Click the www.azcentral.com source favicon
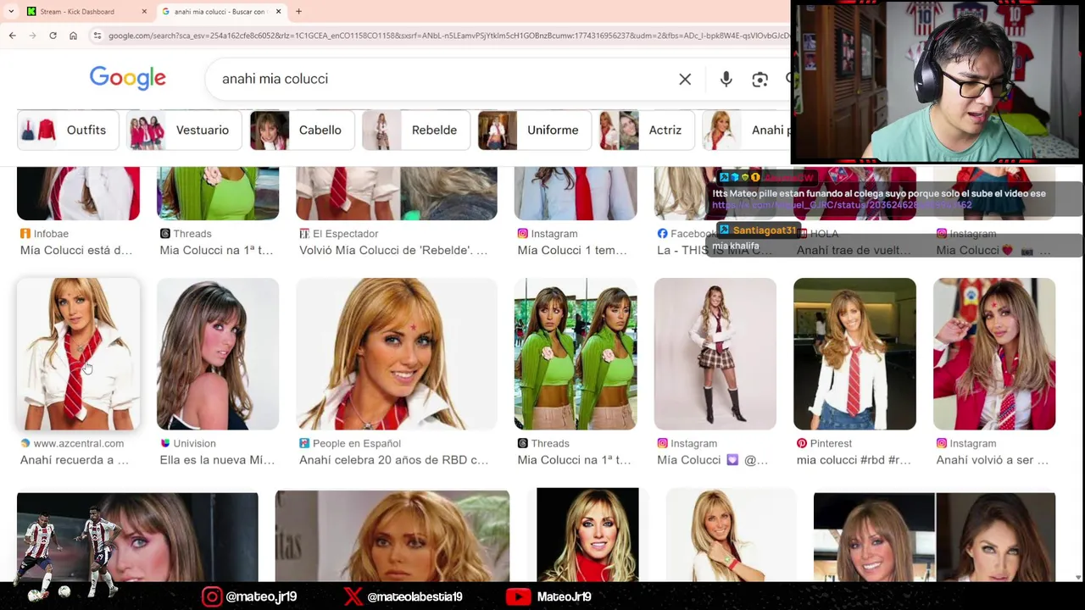This screenshot has width=1085, height=610. (25, 443)
